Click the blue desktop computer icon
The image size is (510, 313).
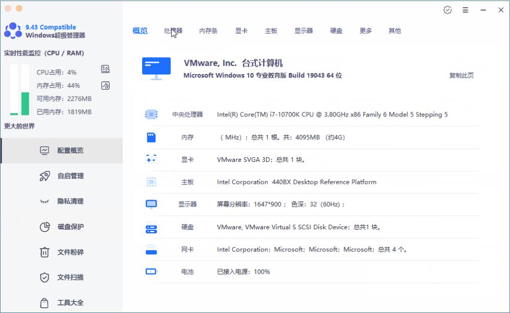(x=157, y=68)
